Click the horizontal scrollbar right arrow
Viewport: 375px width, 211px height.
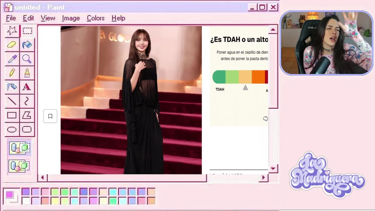point(264,178)
